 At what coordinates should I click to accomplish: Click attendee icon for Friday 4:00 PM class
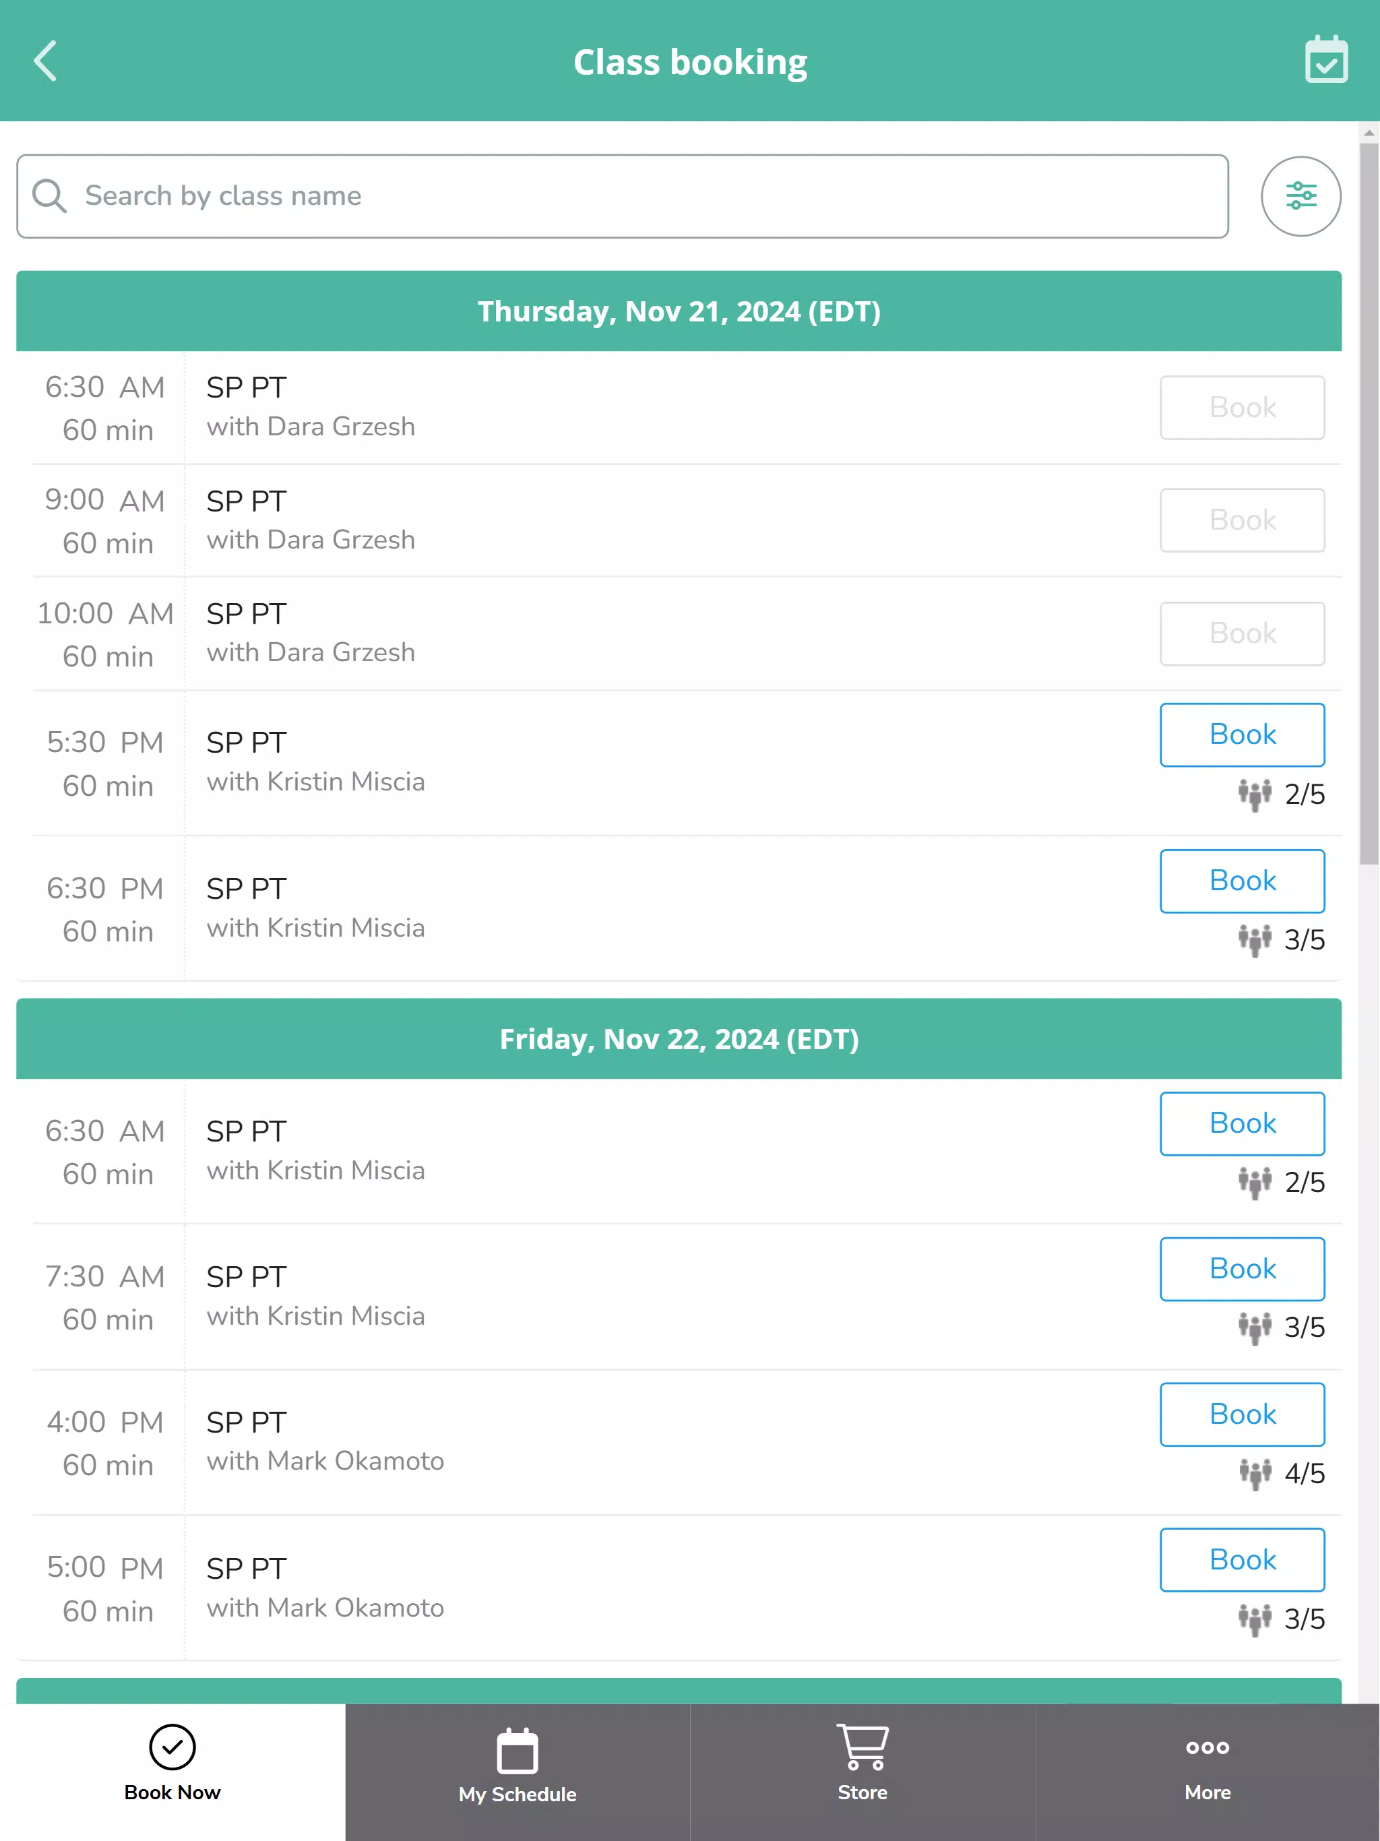[1254, 1474]
